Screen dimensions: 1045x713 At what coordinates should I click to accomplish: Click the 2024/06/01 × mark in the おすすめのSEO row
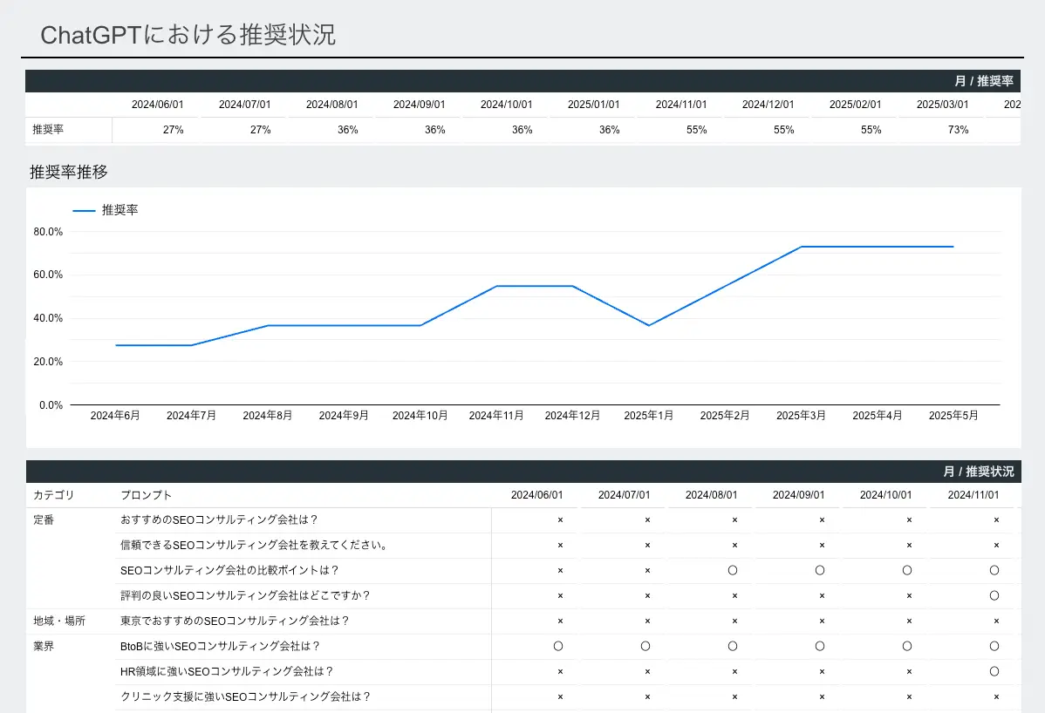561,520
